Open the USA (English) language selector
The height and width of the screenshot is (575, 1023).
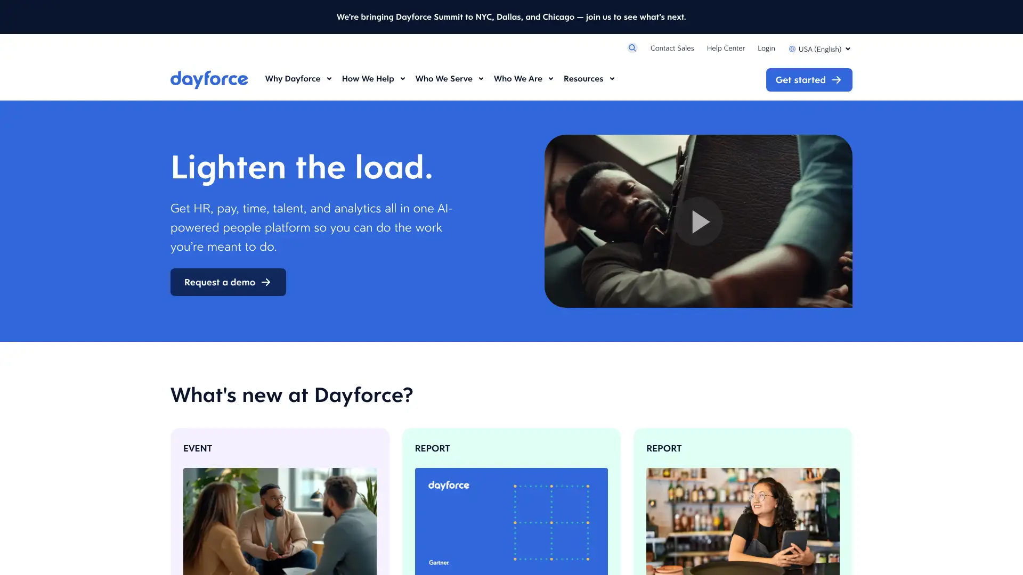[819, 49]
